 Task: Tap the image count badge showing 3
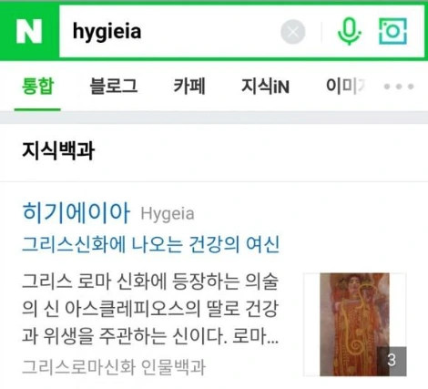tap(392, 361)
